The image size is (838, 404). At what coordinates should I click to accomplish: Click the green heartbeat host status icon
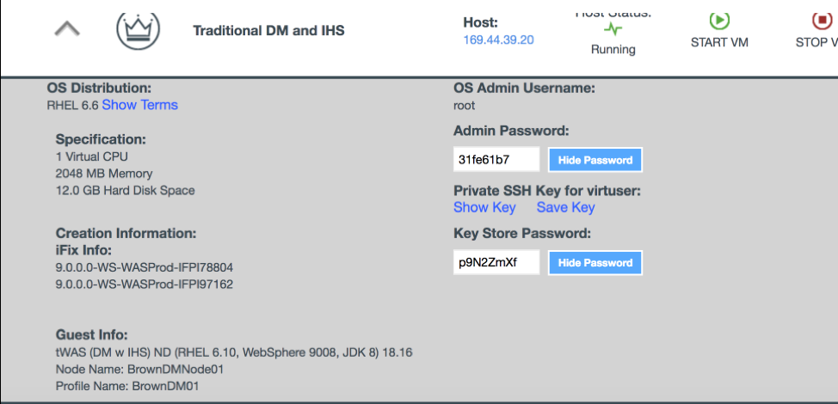pos(613,29)
